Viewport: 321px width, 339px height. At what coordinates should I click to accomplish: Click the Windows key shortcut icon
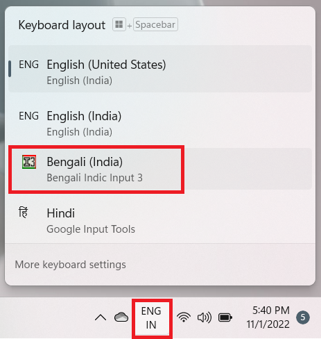(119, 24)
